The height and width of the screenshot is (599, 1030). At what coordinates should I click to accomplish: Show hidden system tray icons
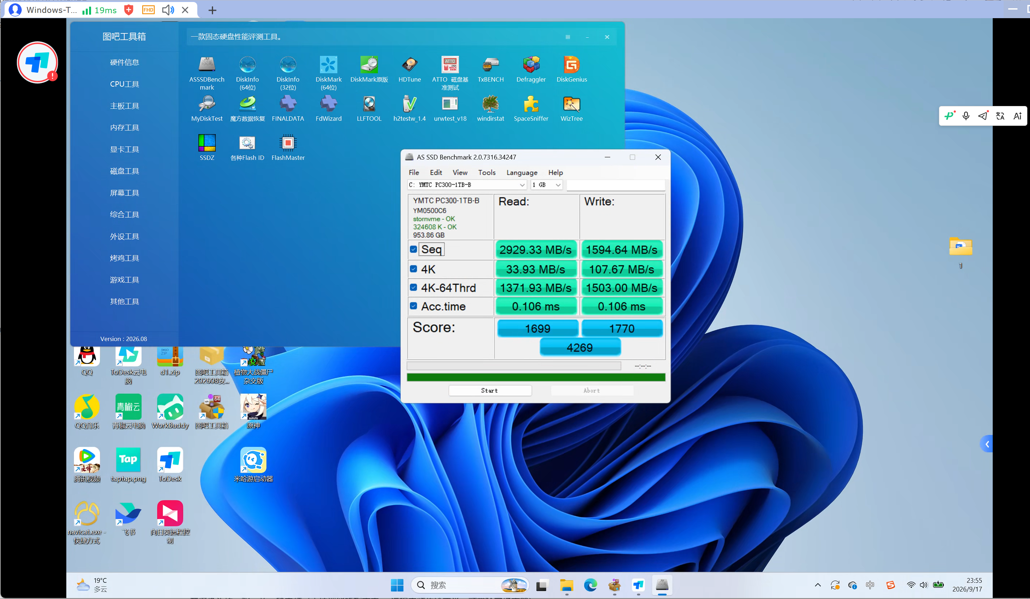pos(818,585)
